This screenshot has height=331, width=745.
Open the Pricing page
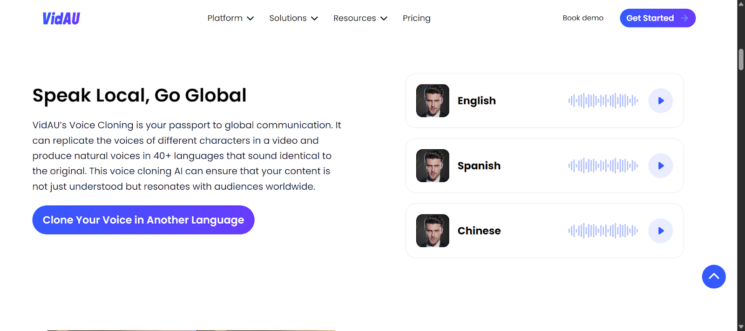(x=416, y=18)
